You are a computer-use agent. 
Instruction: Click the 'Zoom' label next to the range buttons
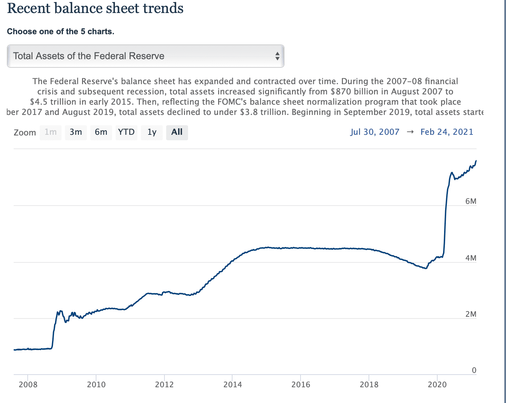[25, 132]
